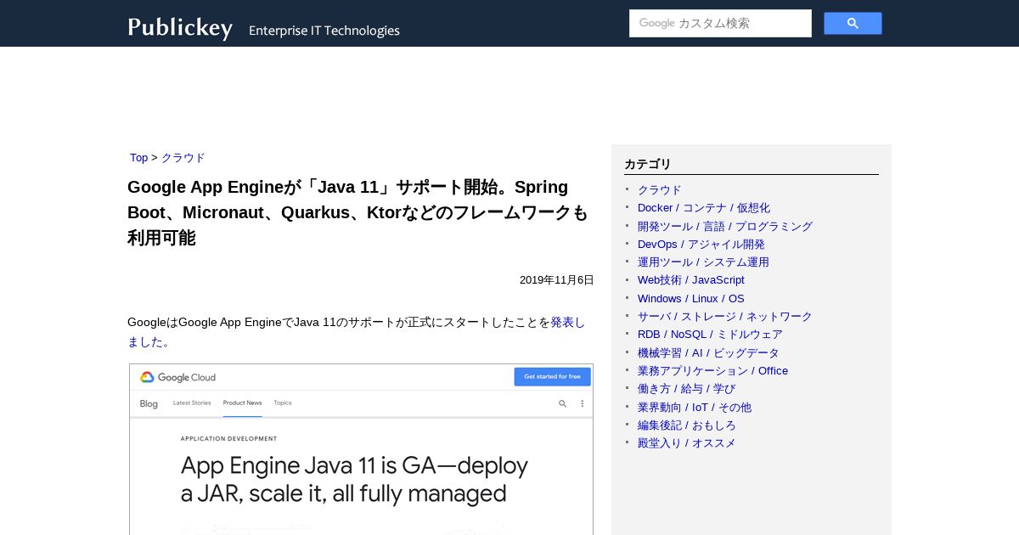Screen dimensions: 1019x535
Task: Click the カテゴリ sidebar heading
Action: pyautogui.click(x=648, y=164)
